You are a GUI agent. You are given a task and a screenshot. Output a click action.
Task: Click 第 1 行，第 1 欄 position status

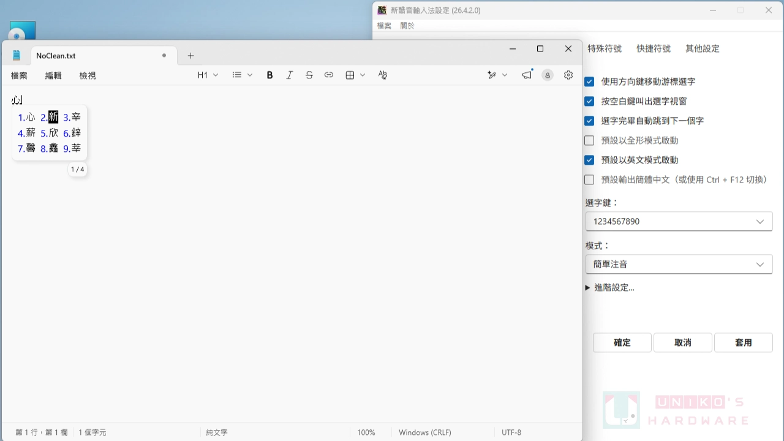[42, 432]
